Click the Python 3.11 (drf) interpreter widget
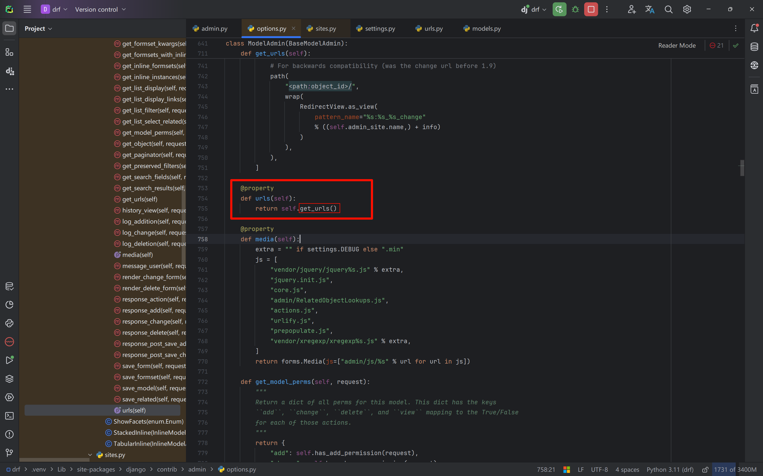 point(670,469)
